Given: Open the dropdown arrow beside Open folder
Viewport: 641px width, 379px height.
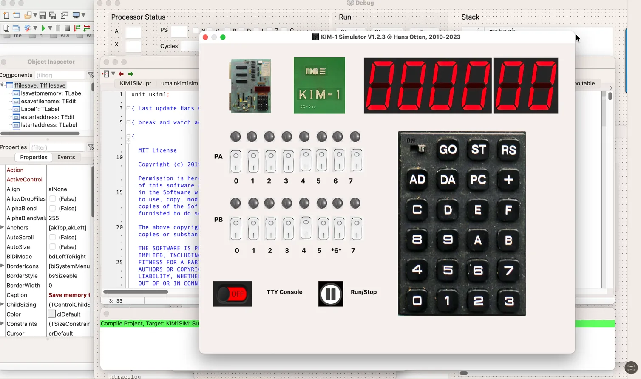Looking at the screenshot, I should [35, 15].
